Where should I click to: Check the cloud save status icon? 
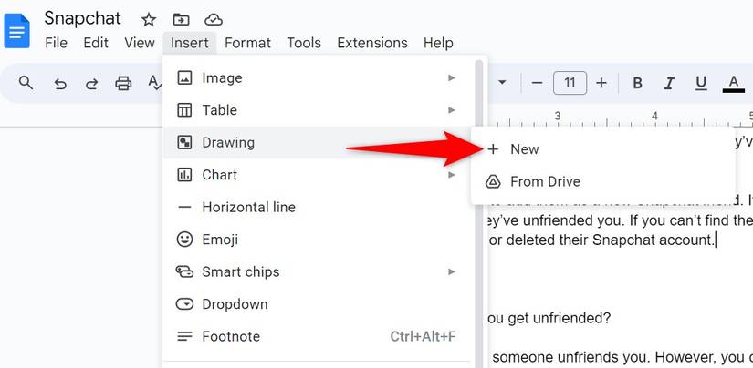pyautogui.click(x=213, y=19)
